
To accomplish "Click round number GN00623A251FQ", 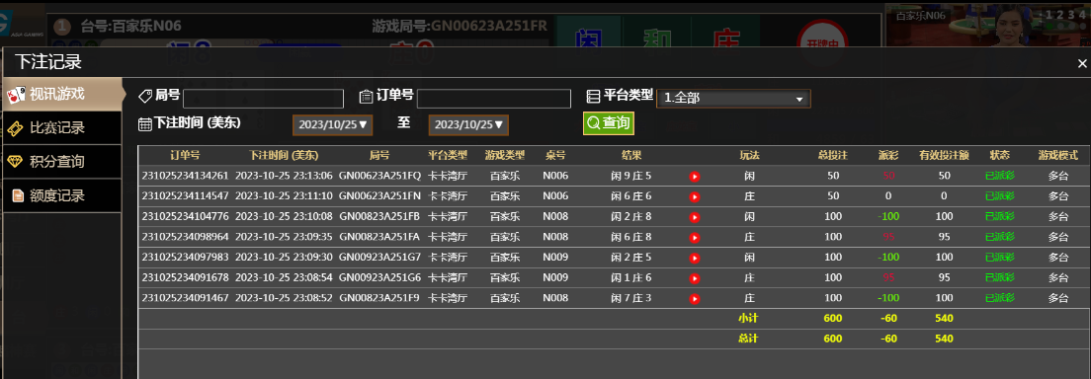I will coord(379,176).
